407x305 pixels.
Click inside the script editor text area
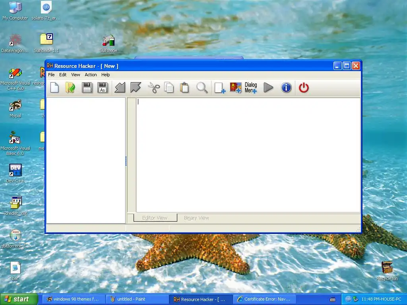(x=248, y=155)
